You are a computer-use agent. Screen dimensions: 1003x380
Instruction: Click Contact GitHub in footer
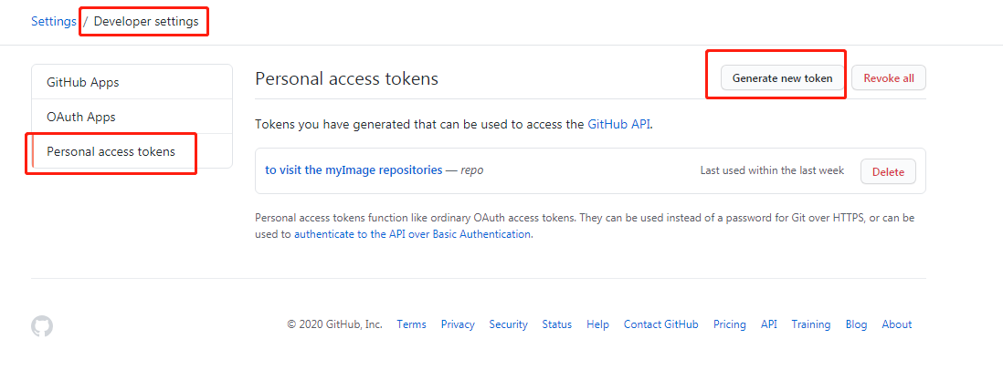point(660,324)
